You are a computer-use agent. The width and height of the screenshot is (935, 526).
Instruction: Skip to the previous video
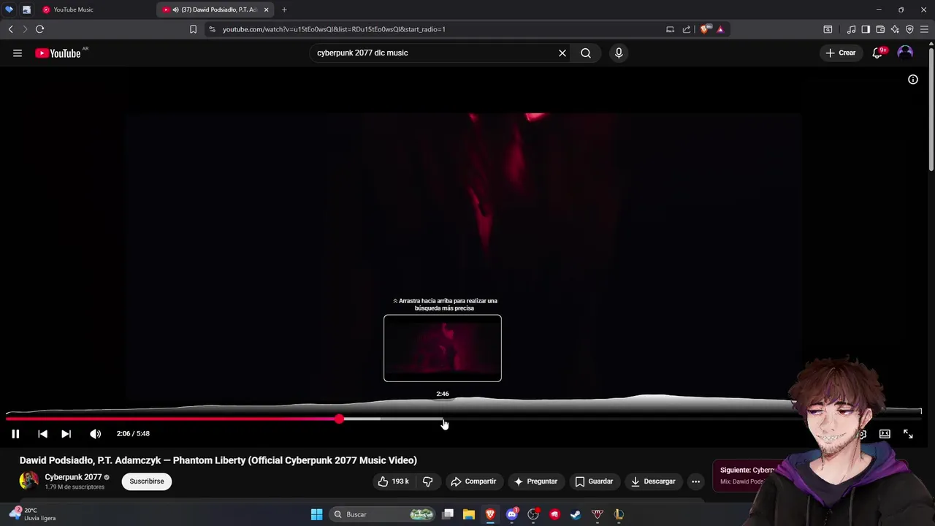click(x=42, y=434)
